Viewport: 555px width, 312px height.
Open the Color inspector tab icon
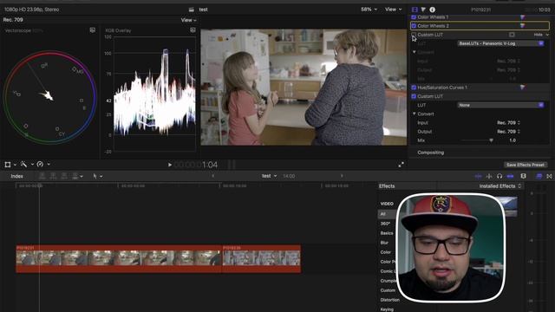pos(423,10)
